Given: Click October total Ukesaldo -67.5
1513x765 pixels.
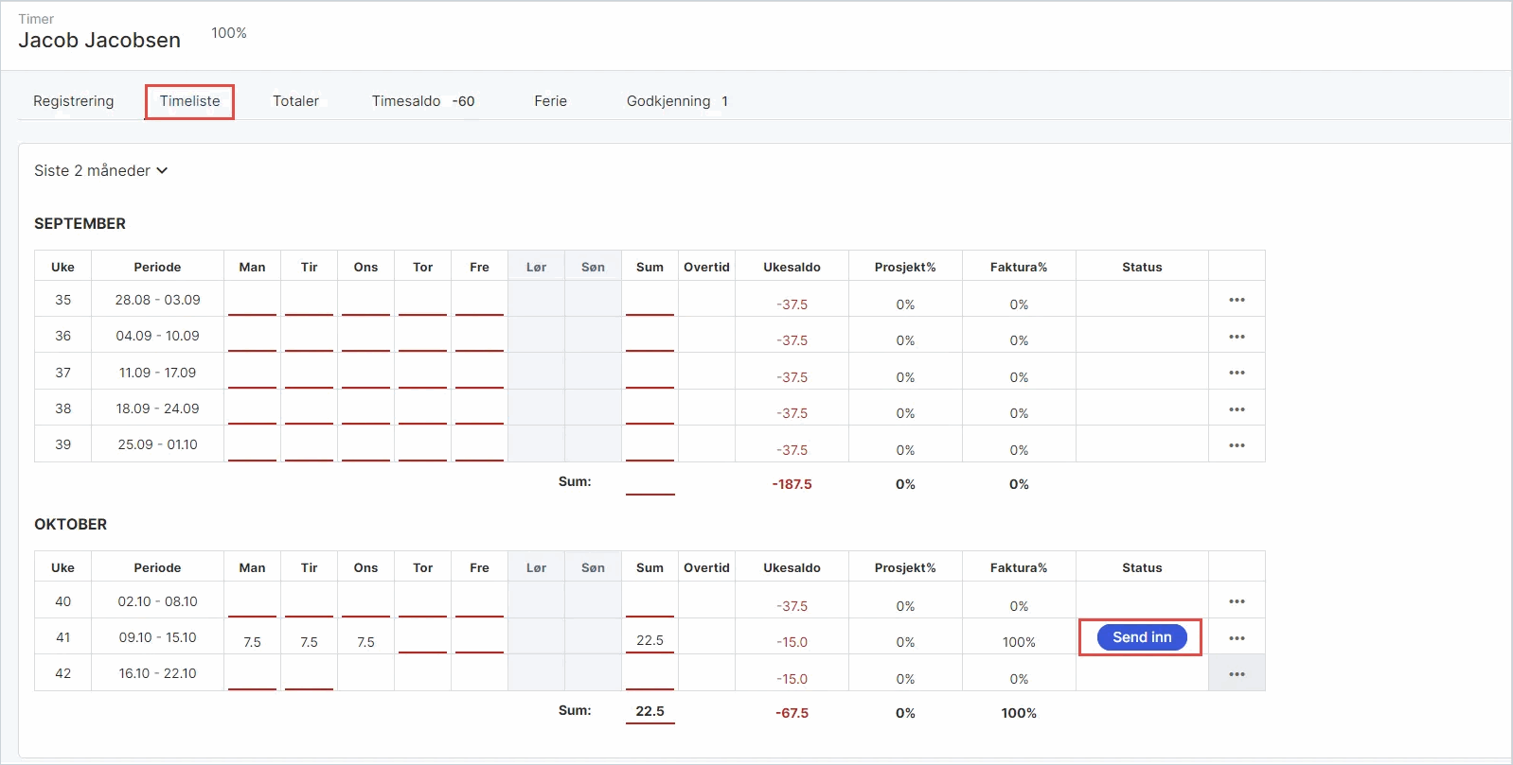Looking at the screenshot, I should point(792,713).
